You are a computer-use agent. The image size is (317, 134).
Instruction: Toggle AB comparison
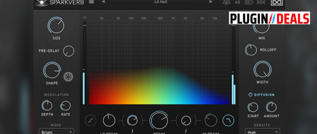point(238,2)
